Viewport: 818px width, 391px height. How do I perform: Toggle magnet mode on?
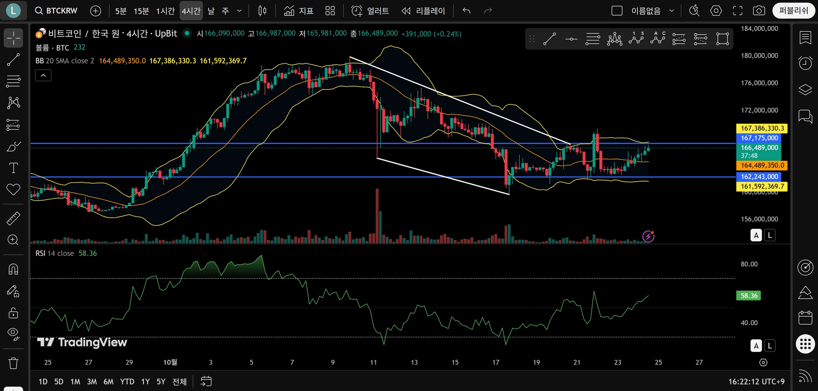[x=13, y=269]
